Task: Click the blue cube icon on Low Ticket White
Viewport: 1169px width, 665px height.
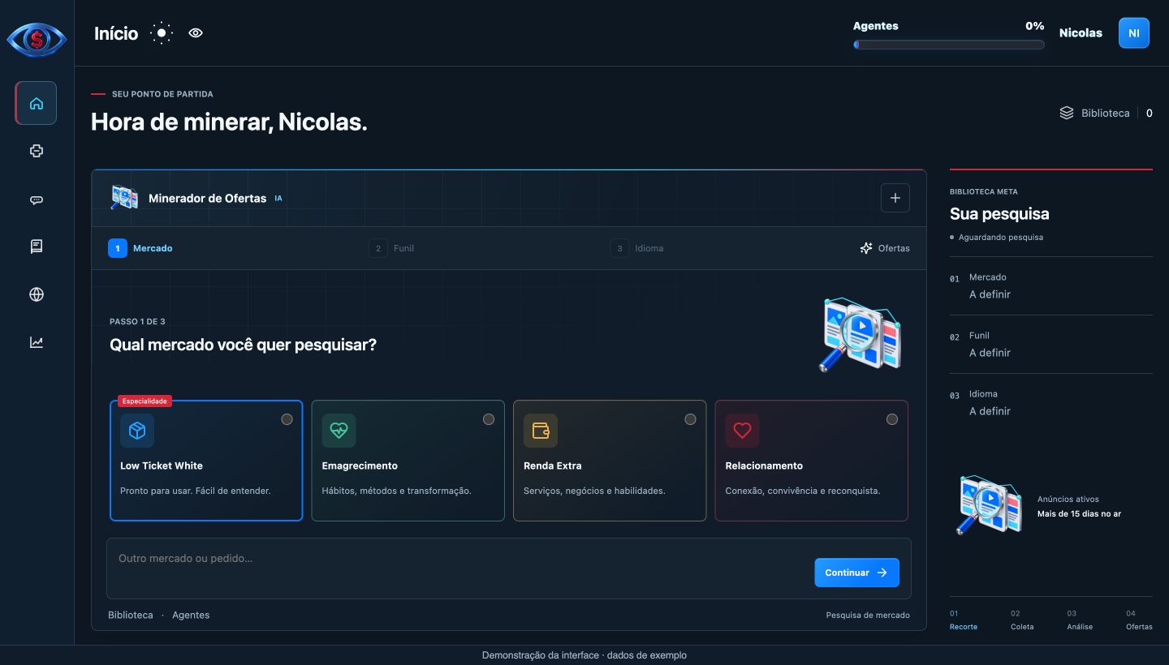Action: pyautogui.click(x=137, y=431)
